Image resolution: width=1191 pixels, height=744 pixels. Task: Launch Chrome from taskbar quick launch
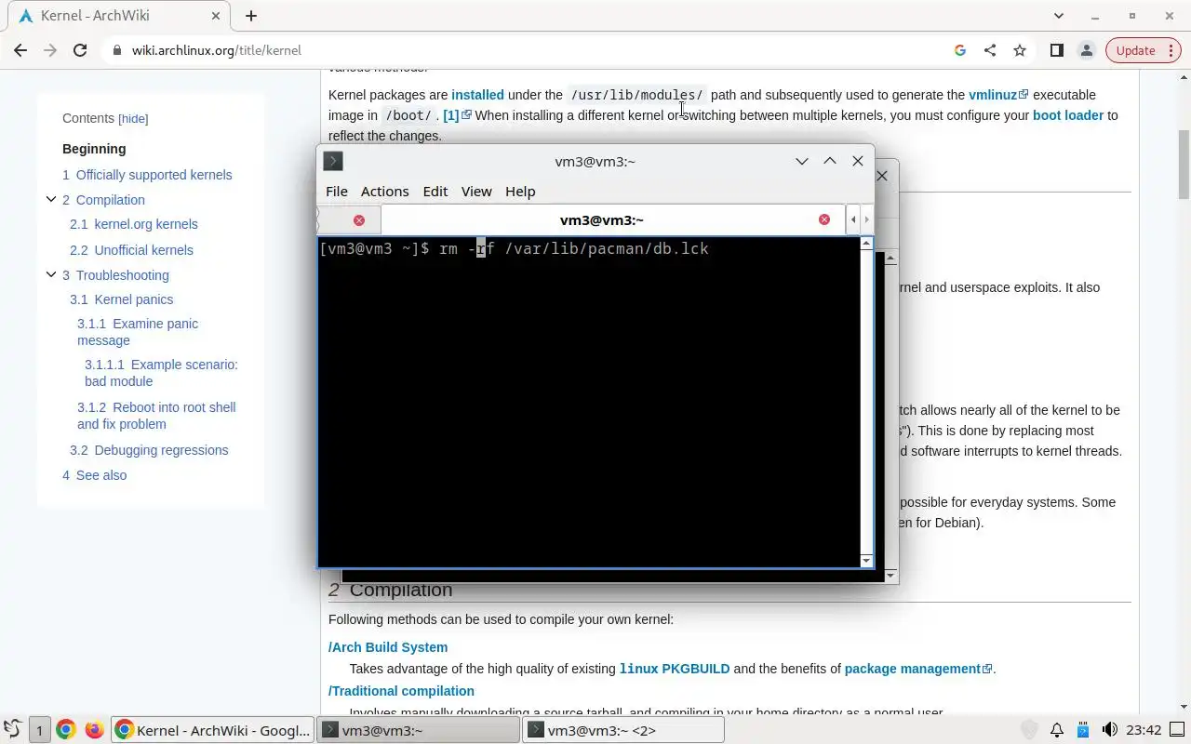pyautogui.click(x=65, y=730)
